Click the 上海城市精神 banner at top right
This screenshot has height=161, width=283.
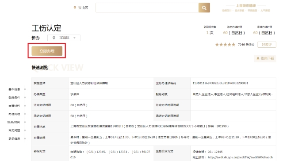click(246, 8)
